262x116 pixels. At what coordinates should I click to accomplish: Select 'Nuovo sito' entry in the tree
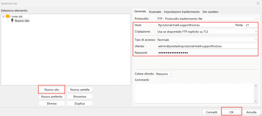tap(22, 21)
